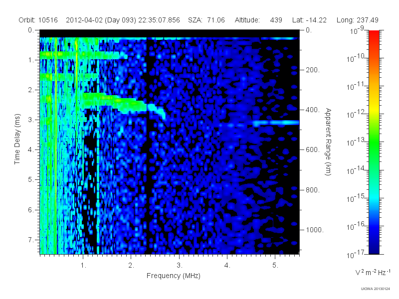Click the '400.' apparent range tick label
The image size is (399, 299).
coord(312,110)
